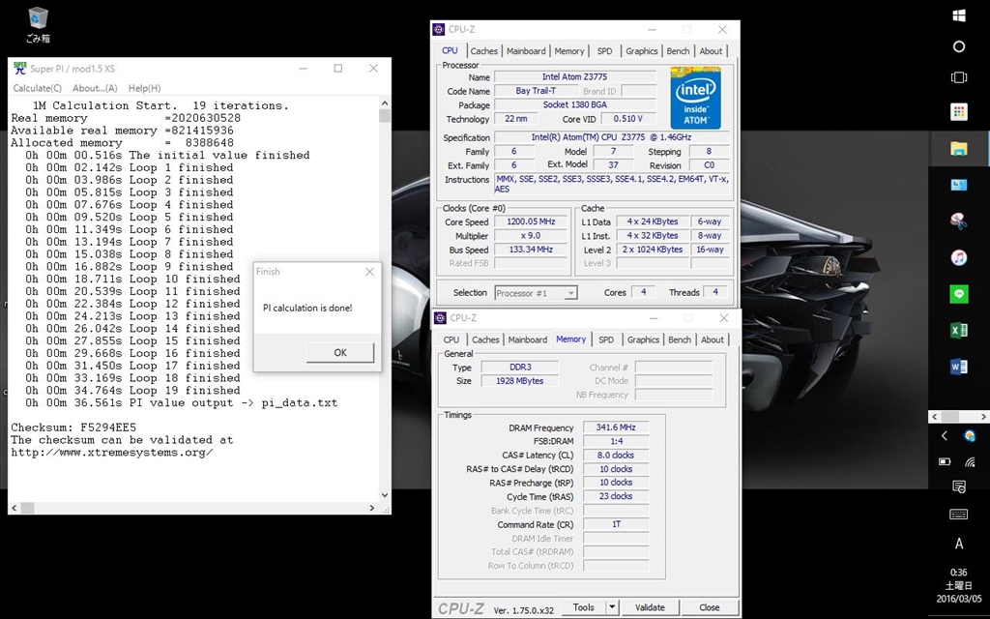990x619 pixels.
Task: Show hidden tray icons chevron
Action: [x=945, y=436]
